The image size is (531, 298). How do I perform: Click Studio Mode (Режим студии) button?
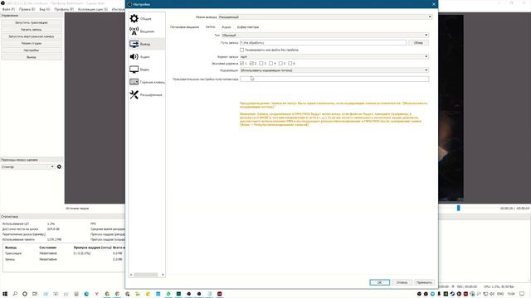pyautogui.click(x=32, y=43)
